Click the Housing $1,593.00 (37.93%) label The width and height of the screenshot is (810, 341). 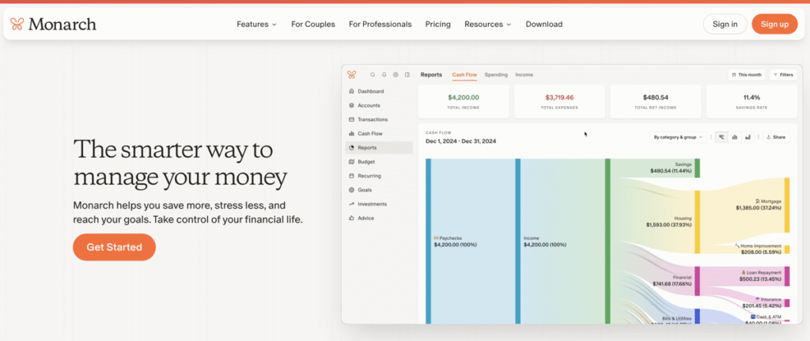coord(668,222)
